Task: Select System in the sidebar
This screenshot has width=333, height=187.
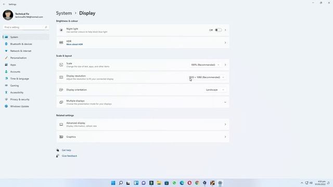Action: click(26, 37)
